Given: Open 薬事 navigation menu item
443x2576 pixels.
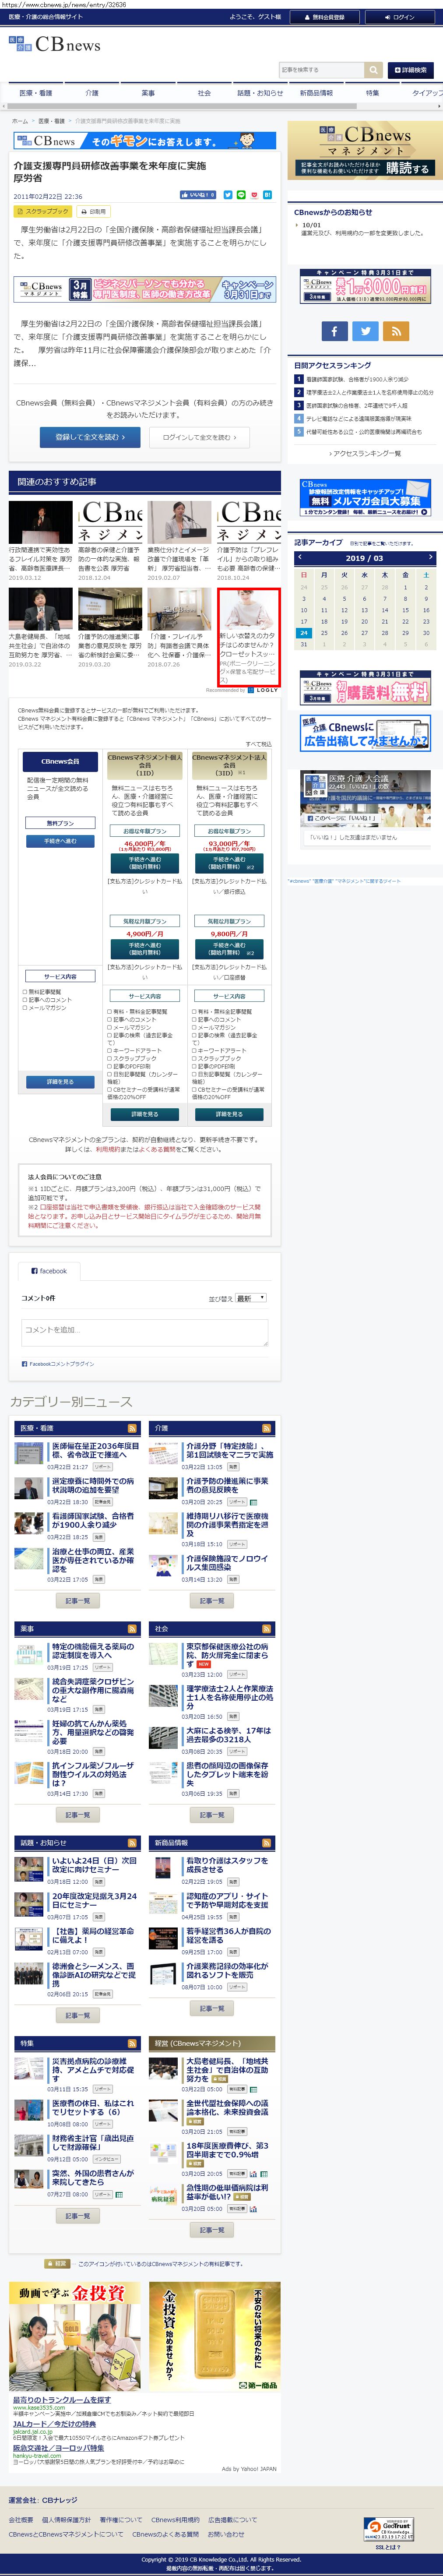Looking at the screenshot, I should point(148,93).
